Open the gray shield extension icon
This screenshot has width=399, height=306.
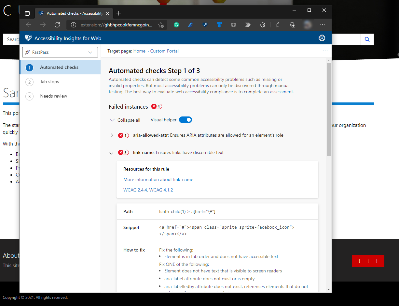click(x=233, y=25)
